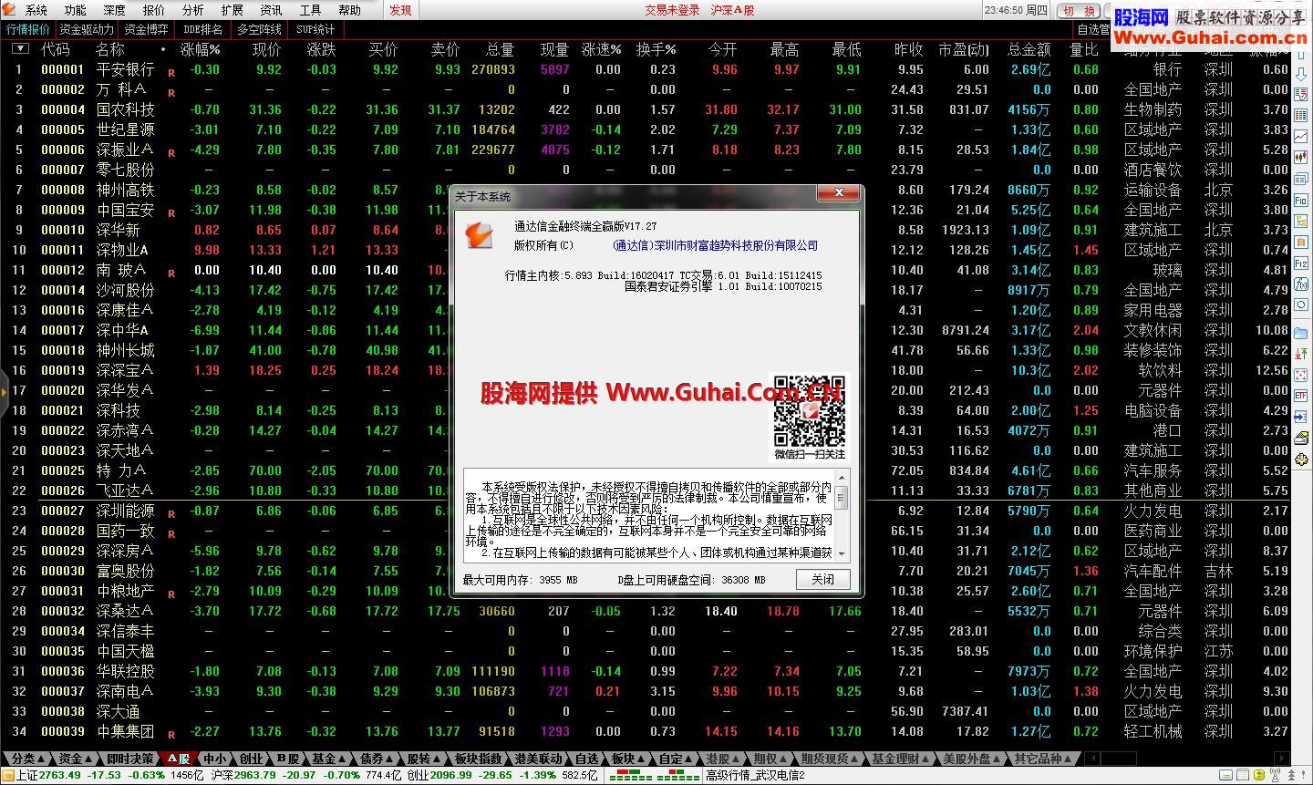Image resolution: width=1313 pixels, height=785 pixels.
Task: Click the checklist icon under the down-arrow
Action: pyautogui.click(x=1300, y=94)
